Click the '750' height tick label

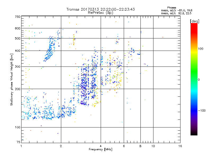point(18,17)
